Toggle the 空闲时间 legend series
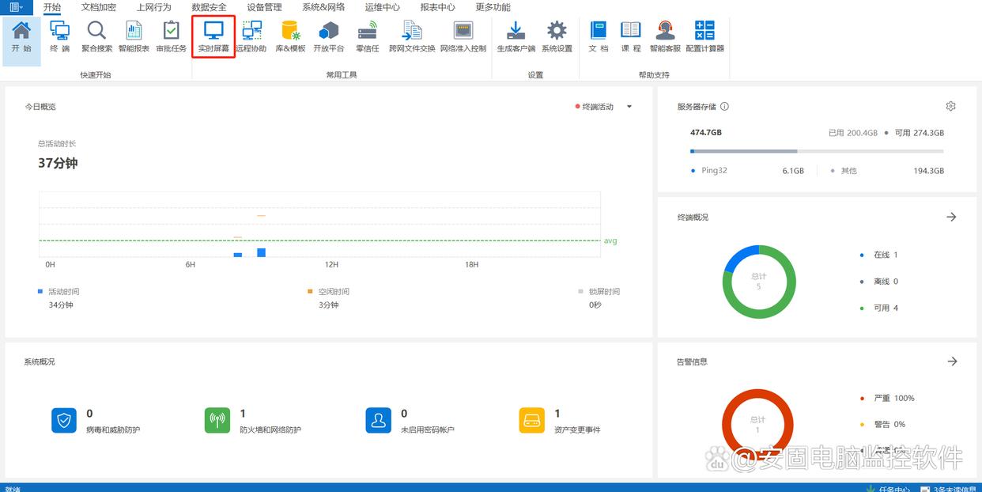The height and width of the screenshot is (492, 982). (332, 292)
